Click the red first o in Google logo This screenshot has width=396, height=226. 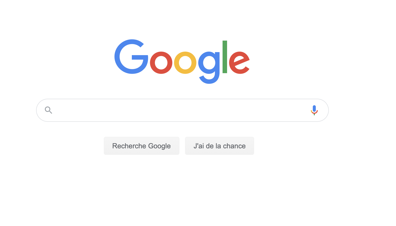click(161, 63)
